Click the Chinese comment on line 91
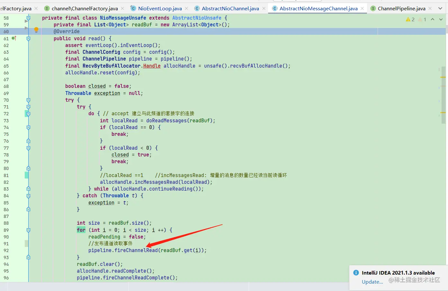Viewport: 448px width, 291px height. [x=110, y=244]
